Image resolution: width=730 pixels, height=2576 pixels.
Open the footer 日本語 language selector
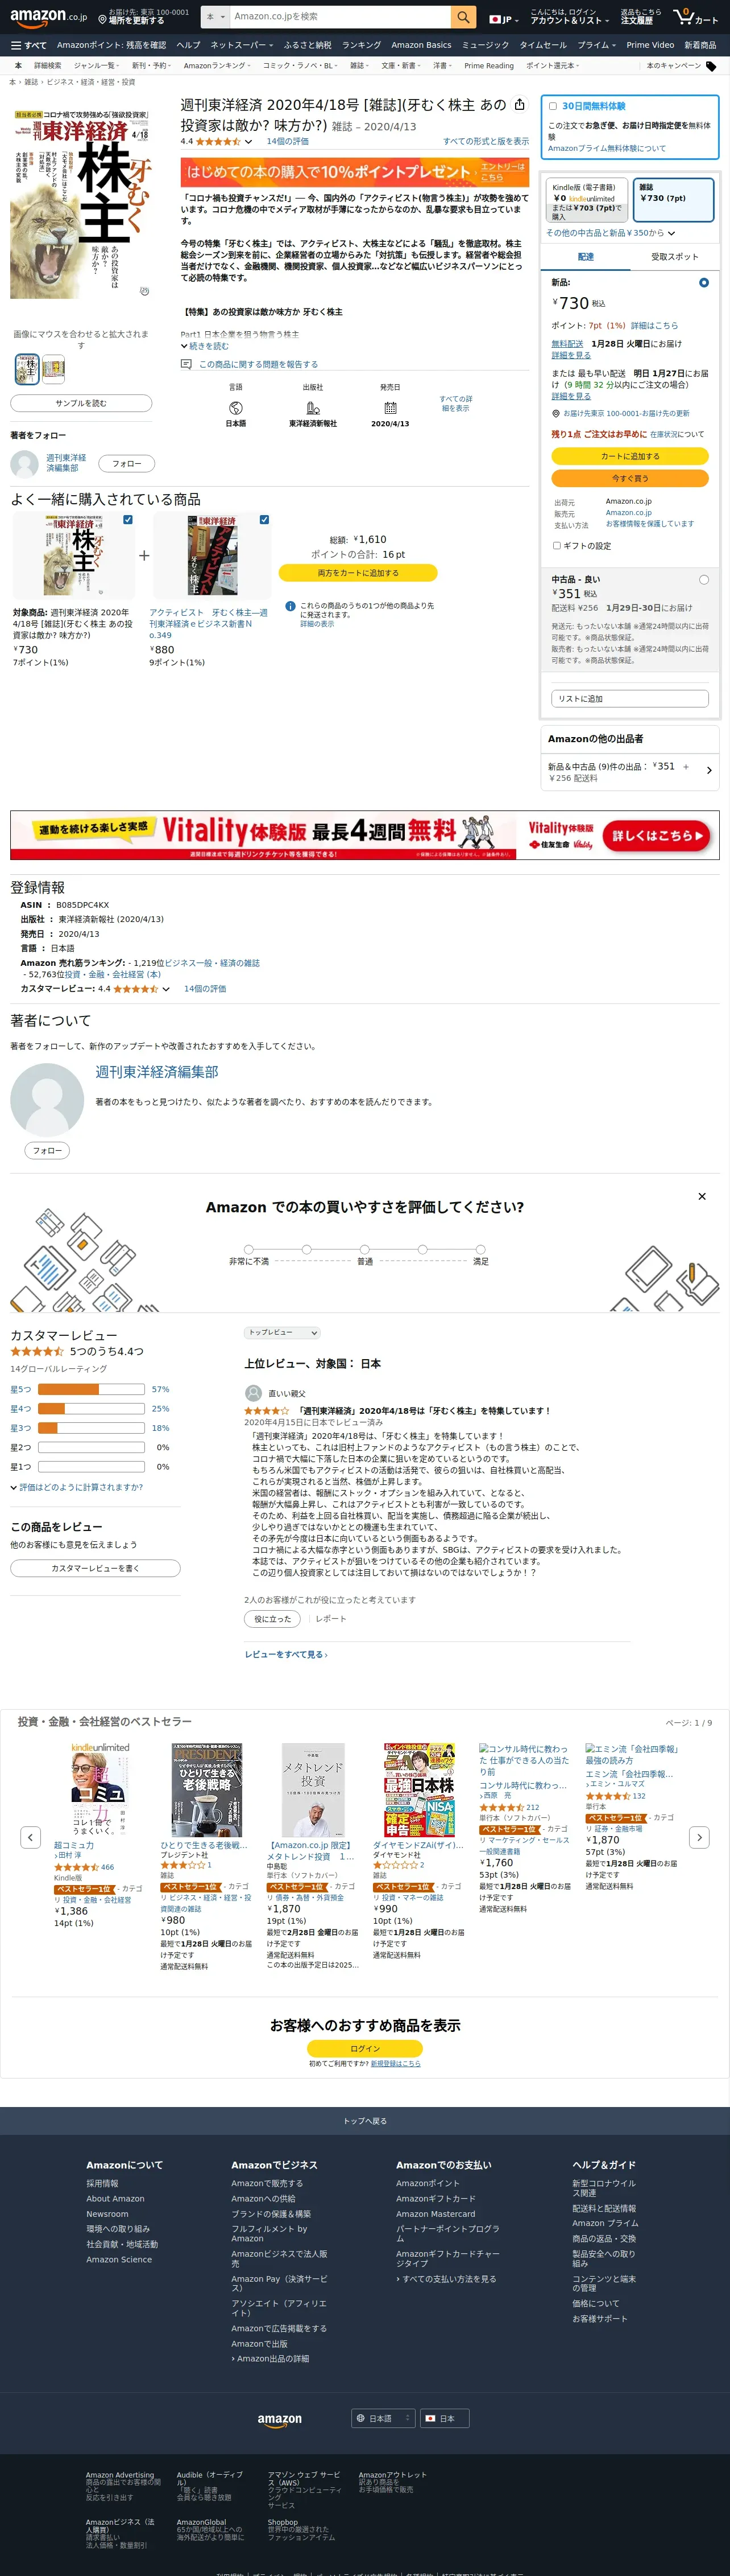click(x=383, y=2419)
